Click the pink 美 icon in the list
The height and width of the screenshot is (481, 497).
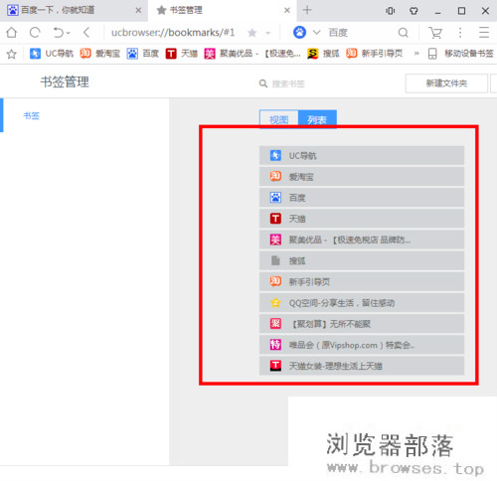point(275,240)
